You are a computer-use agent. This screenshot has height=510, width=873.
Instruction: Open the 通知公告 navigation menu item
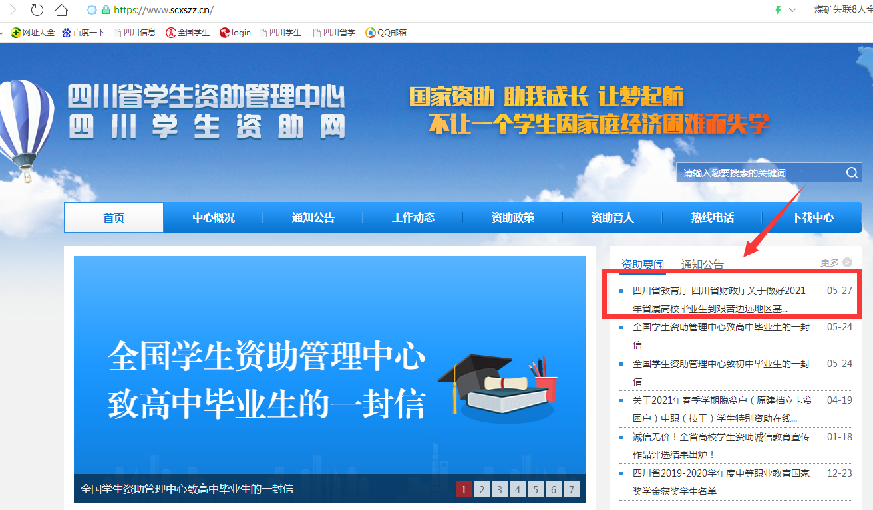(x=313, y=218)
